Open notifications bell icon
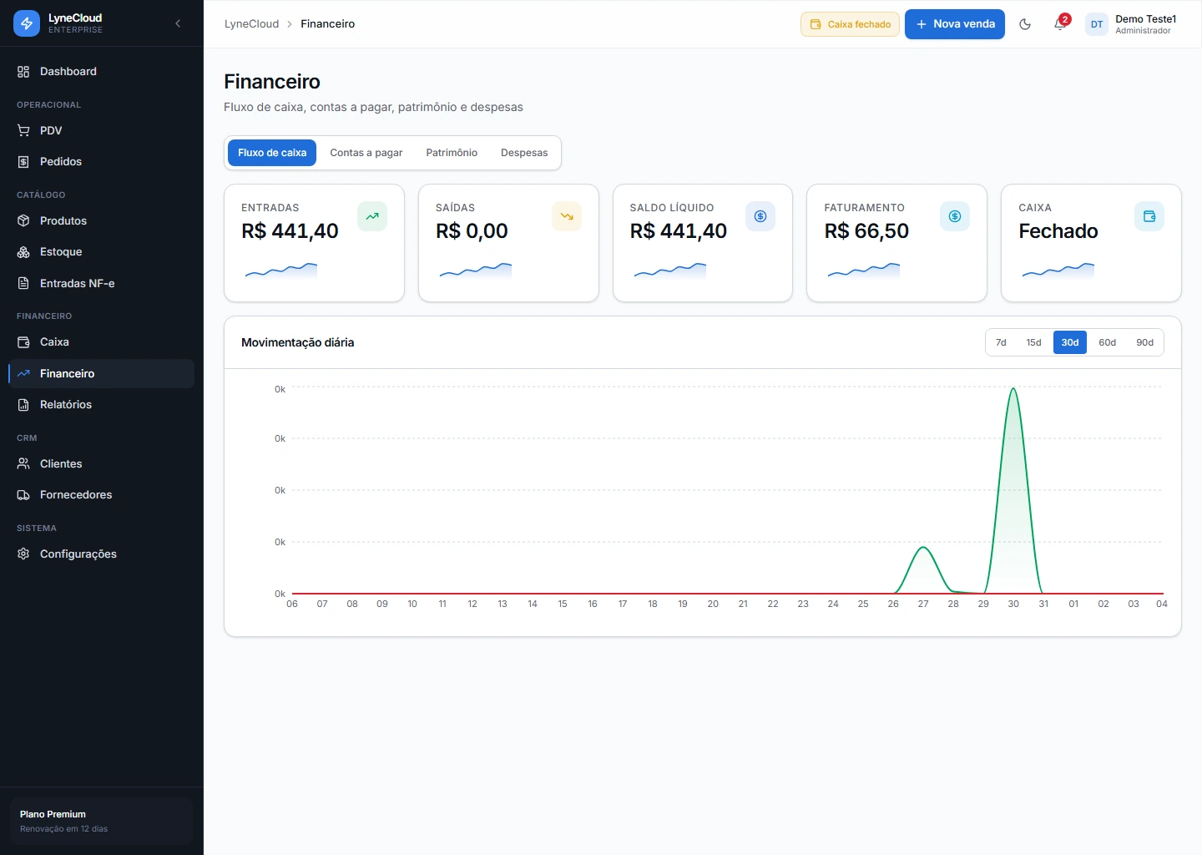1202x855 pixels. pyautogui.click(x=1060, y=24)
